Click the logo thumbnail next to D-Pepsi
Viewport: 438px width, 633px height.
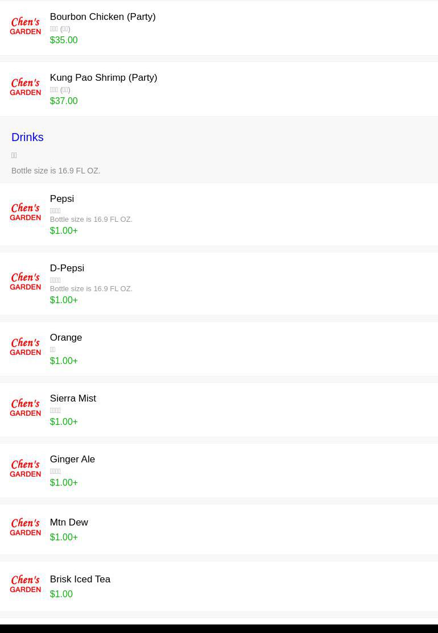[26, 282]
